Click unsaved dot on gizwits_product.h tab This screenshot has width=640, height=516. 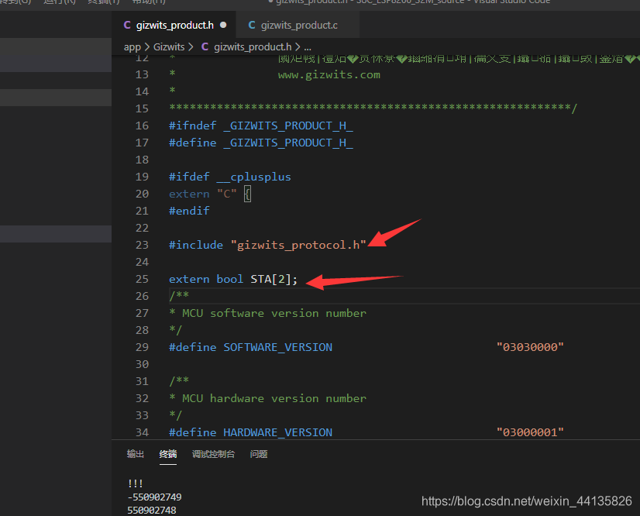coord(223,25)
